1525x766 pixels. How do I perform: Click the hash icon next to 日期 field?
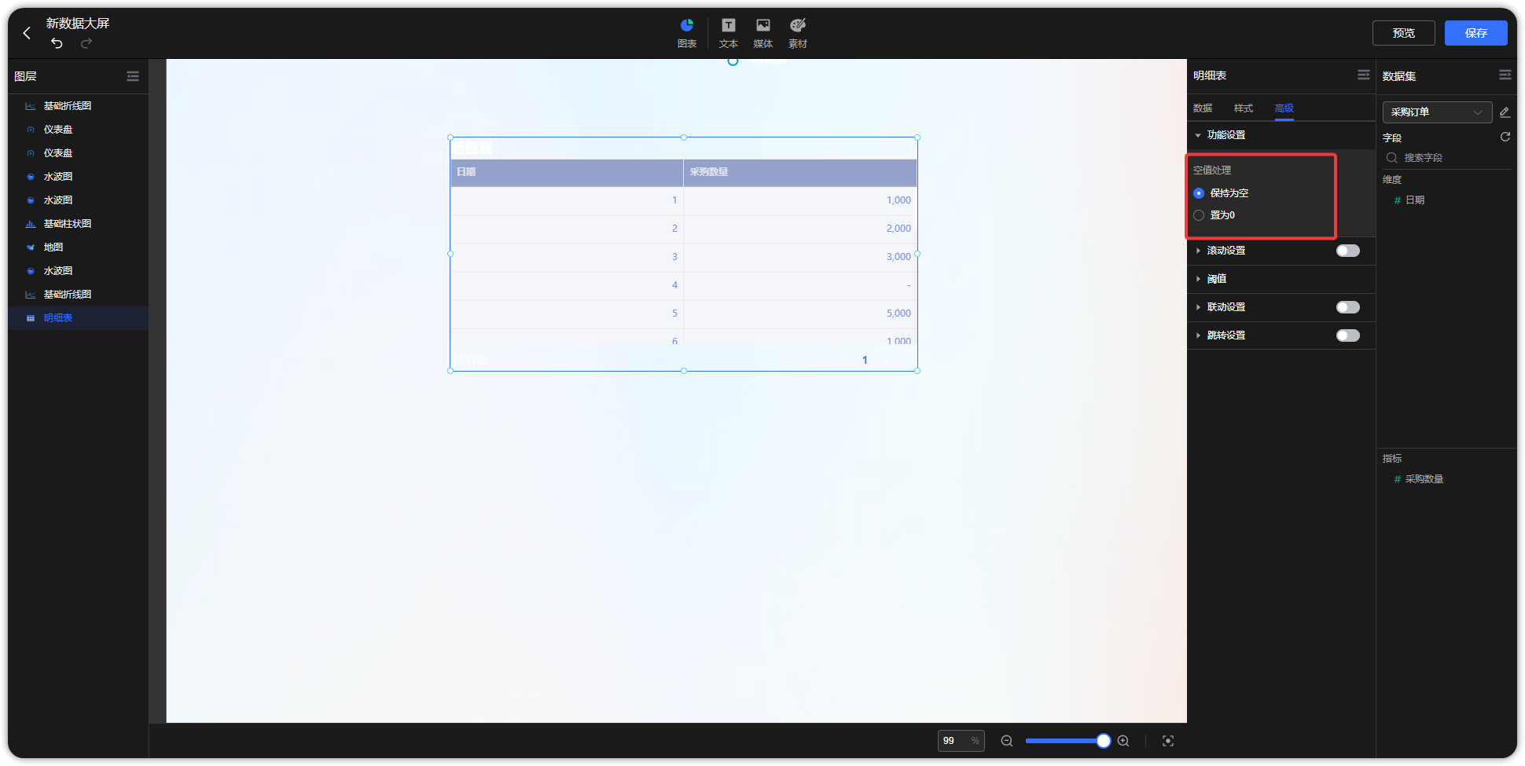click(x=1397, y=200)
